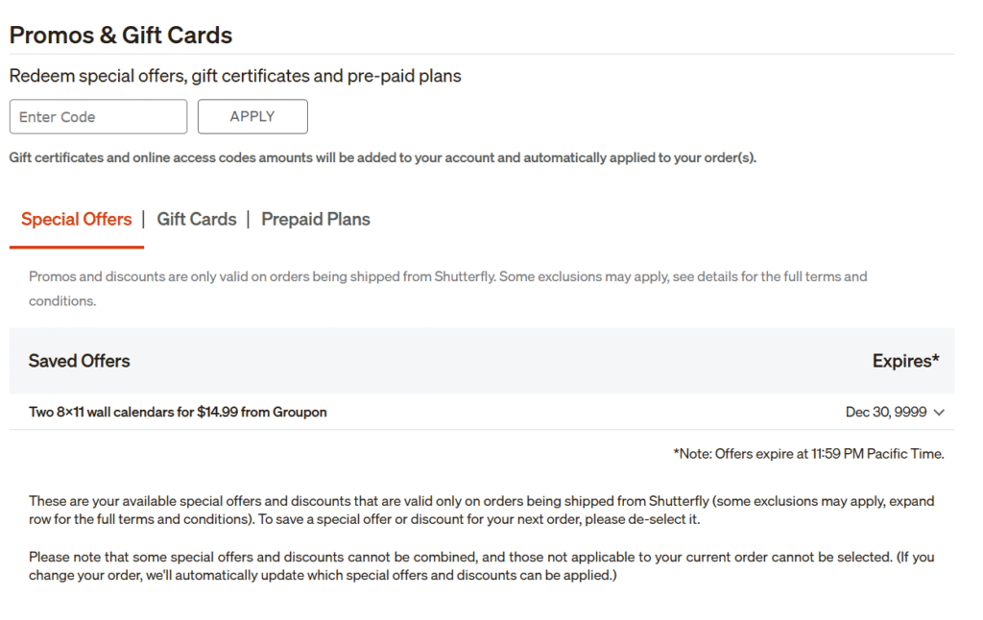Select the Prepaid Plans tab

click(x=315, y=220)
